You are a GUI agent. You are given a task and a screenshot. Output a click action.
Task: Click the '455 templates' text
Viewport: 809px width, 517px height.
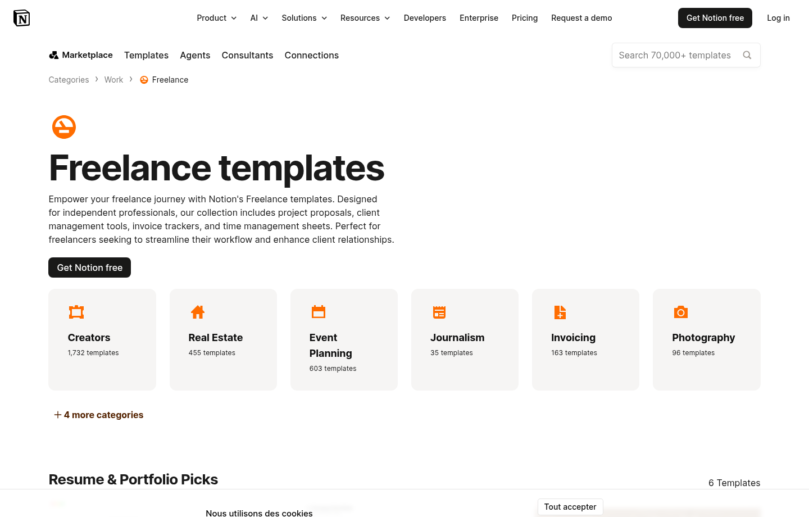click(x=212, y=353)
